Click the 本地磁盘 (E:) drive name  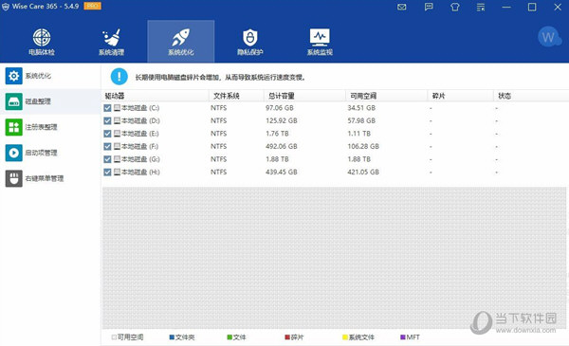click(139, 134)
